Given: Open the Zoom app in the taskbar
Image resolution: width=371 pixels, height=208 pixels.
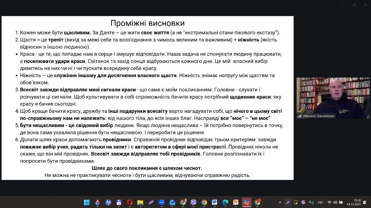Looking at the screenshot, I should tap(162, 202).
